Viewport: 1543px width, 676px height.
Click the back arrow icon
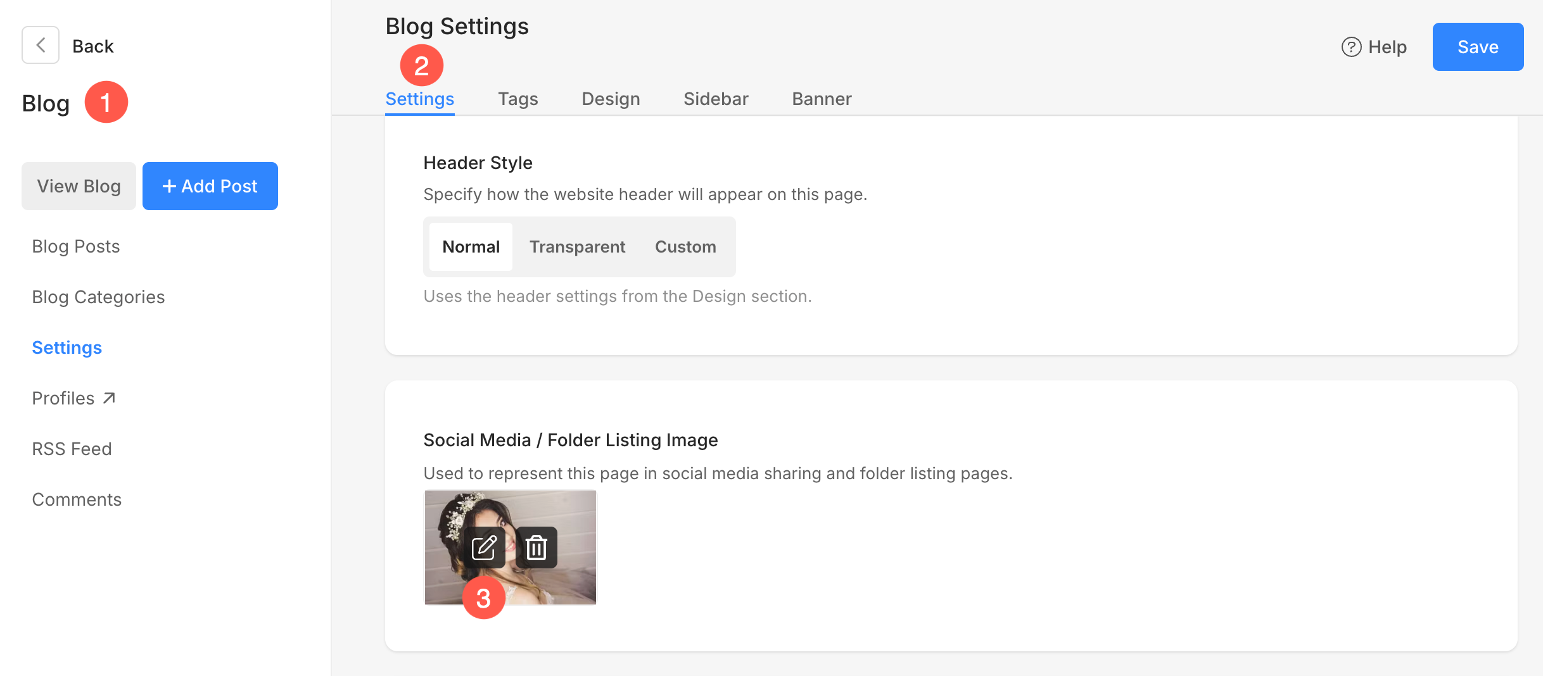point(41,45)
